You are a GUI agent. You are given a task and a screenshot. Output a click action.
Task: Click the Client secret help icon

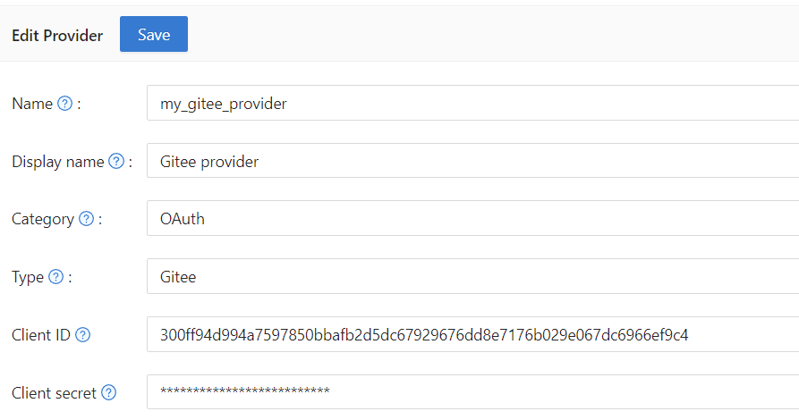click(x=109, y=392)
